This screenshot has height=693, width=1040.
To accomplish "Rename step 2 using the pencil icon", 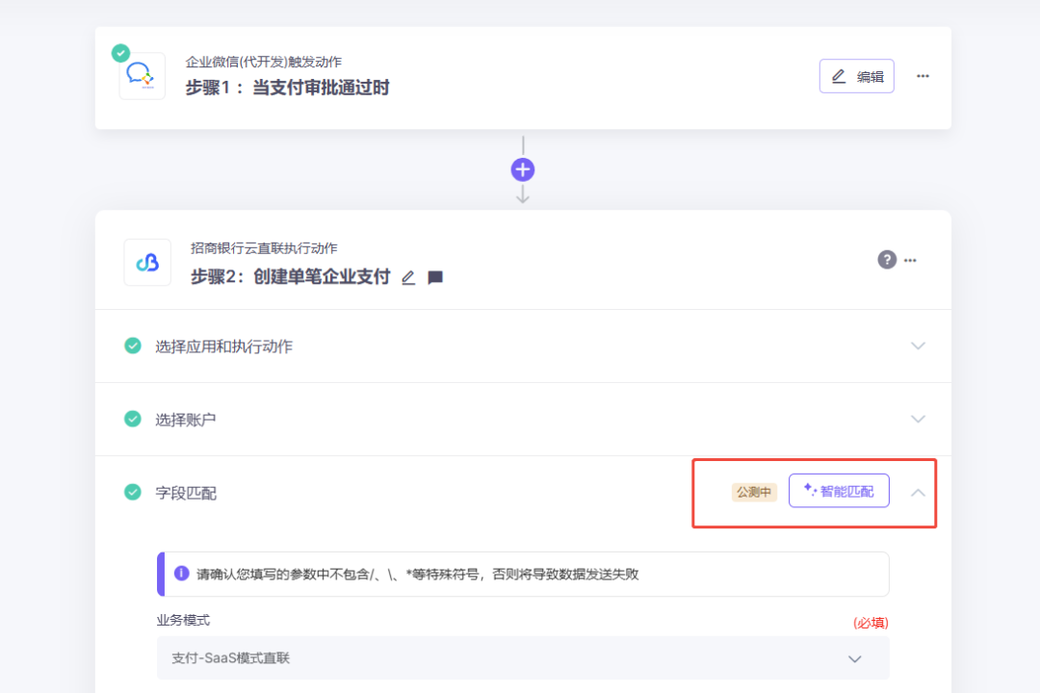I will pos(408,278).
